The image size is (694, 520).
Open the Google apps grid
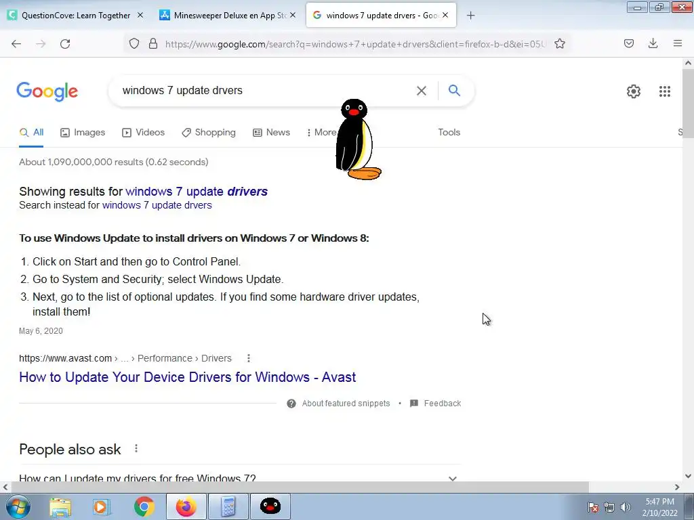tap(664, 91)
